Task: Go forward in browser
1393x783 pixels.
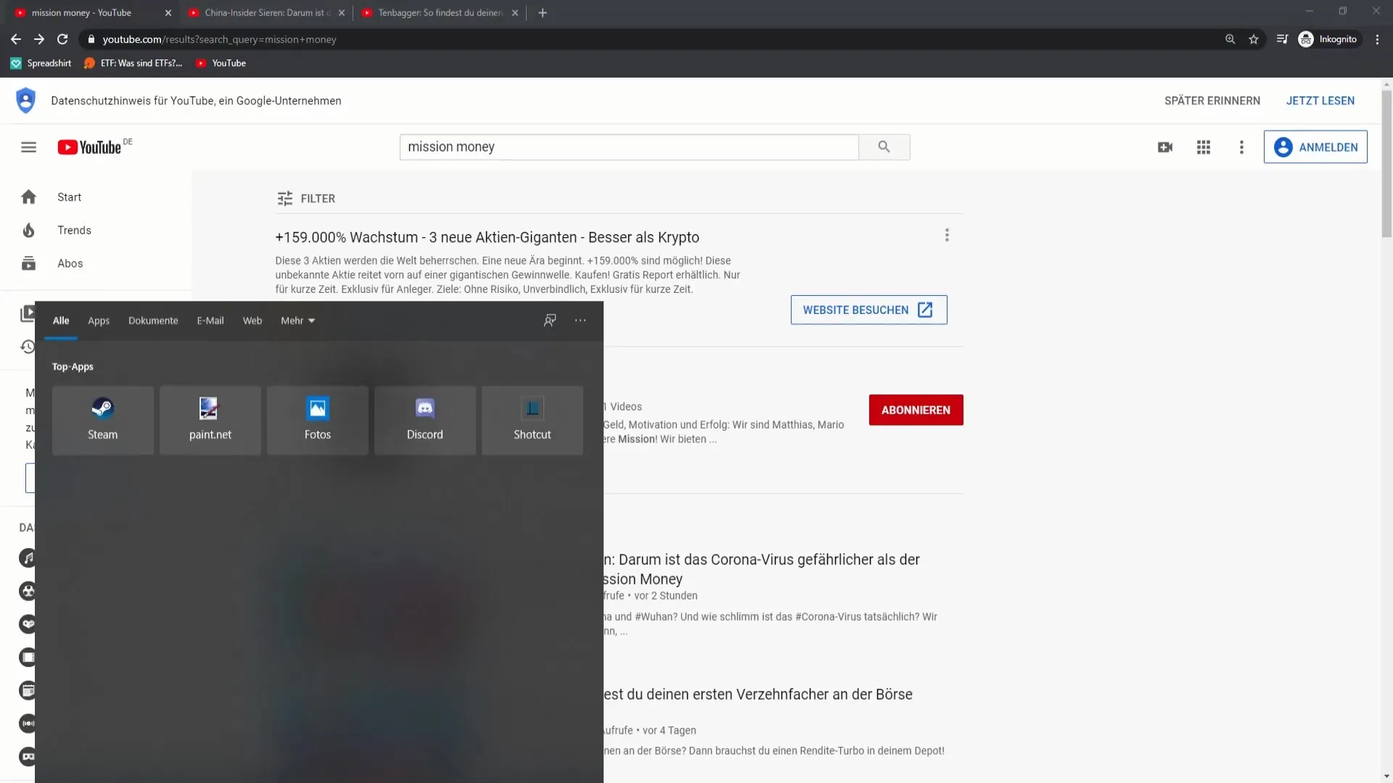Action: (39, 39)
